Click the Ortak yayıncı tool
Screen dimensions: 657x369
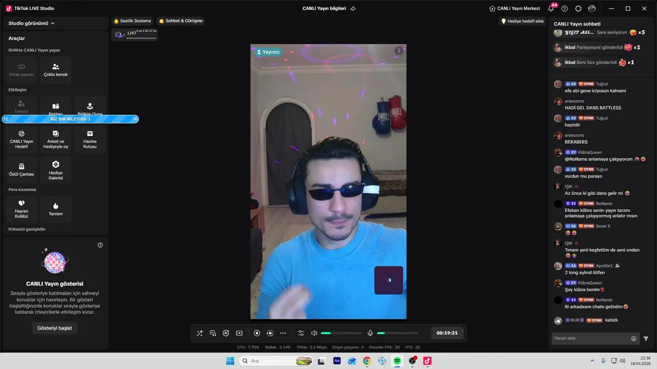click(22, 70)
